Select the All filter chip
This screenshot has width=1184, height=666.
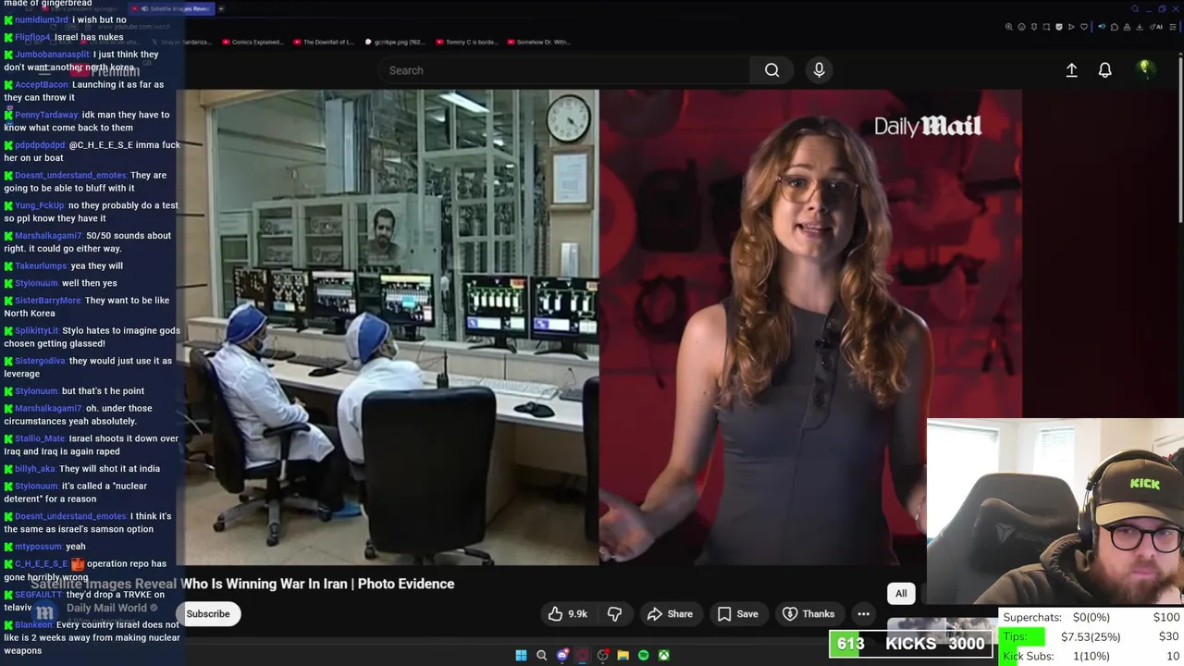click(x=901, y=593)
